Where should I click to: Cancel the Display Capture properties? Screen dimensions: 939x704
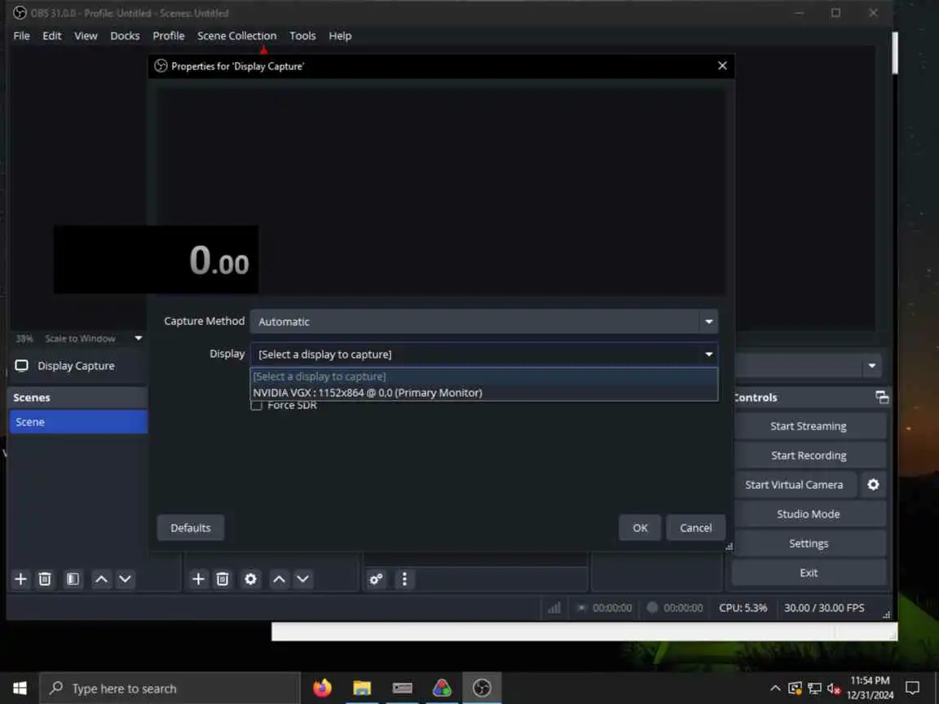click(x=695, y=527)
